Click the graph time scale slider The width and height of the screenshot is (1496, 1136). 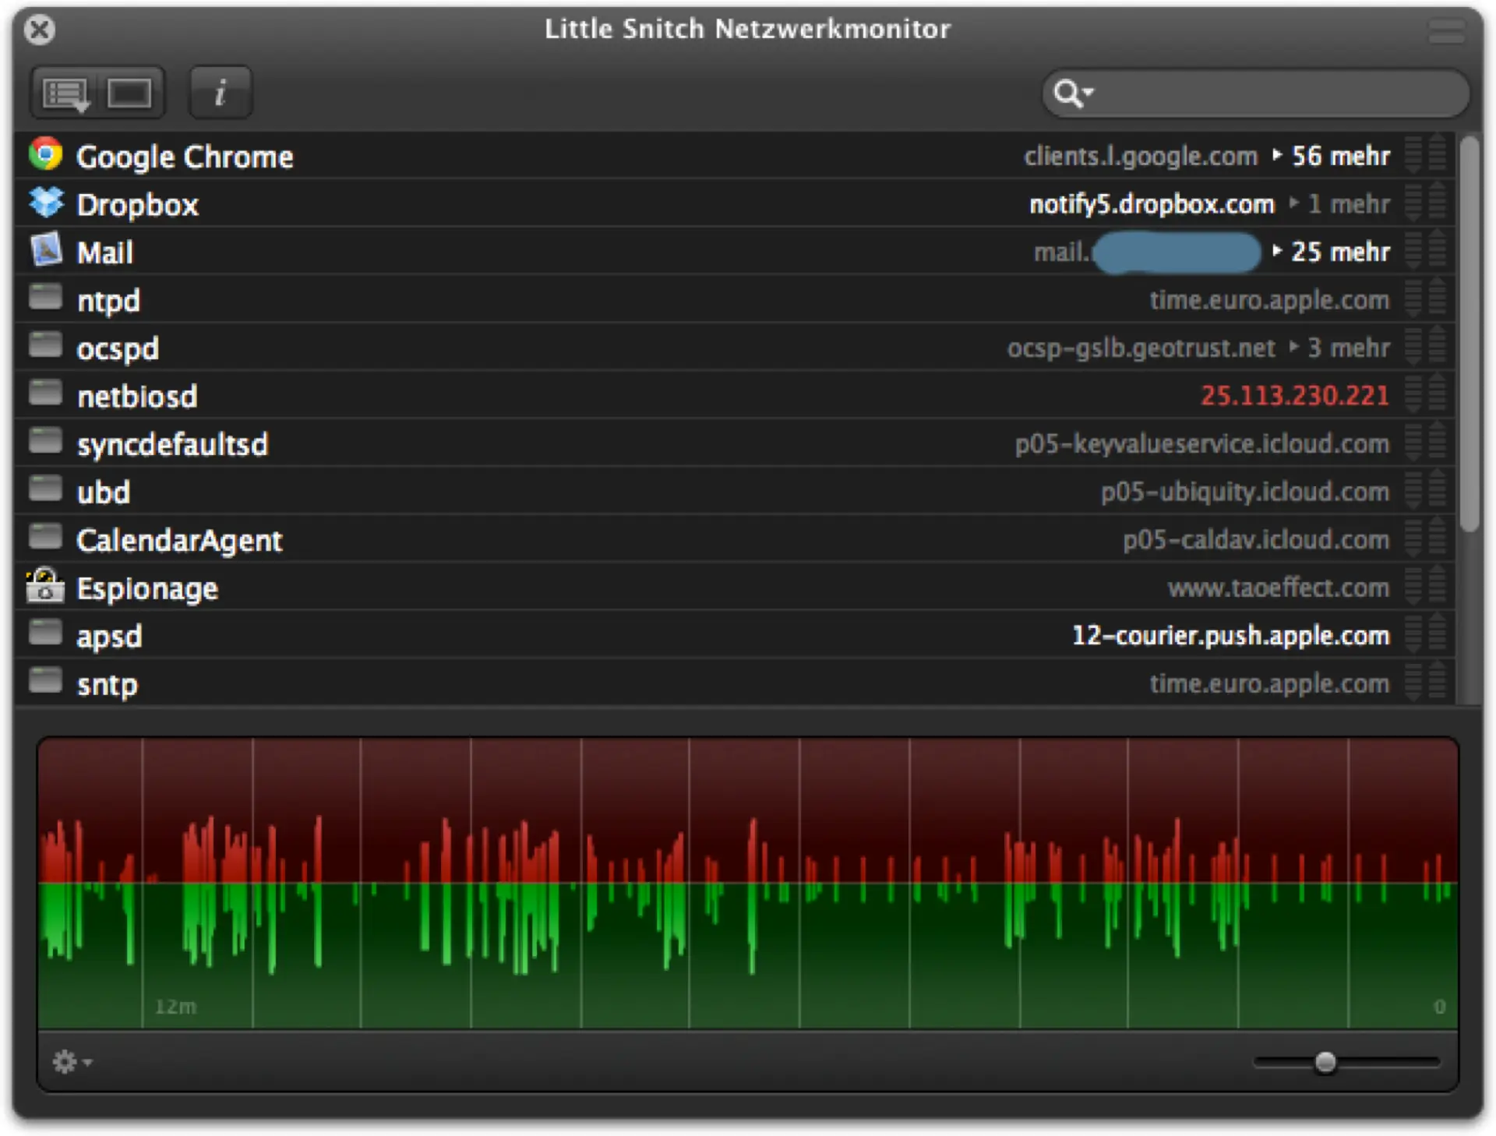pos(1325,1062)
